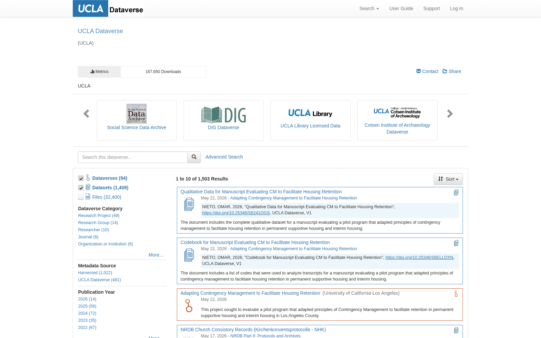The height and width of the screenshot is (338, 541).
Task: Open NRDB Part II: Protocols and Archives link
Action: coord(265,336)
